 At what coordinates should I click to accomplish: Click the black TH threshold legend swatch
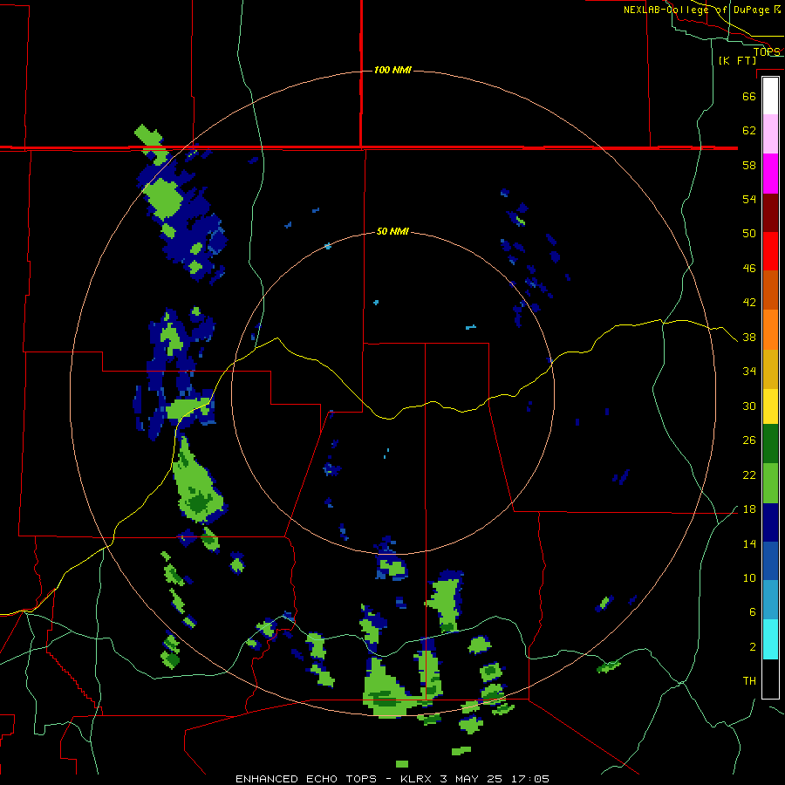click(770, 679)
